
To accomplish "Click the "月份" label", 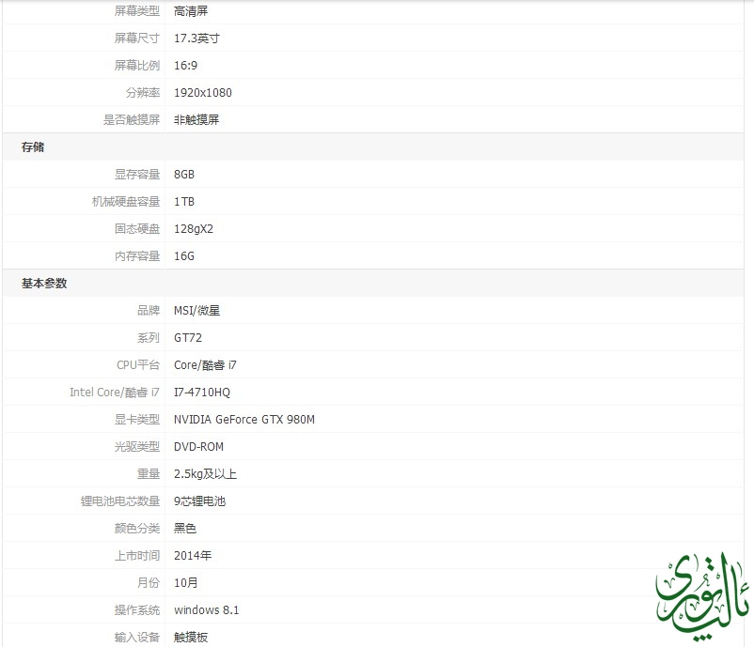I will point(149,582).
